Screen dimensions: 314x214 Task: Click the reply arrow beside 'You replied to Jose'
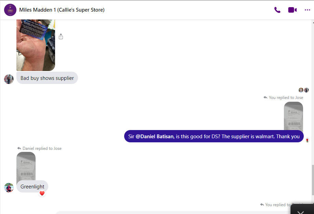(x=265, y=98)
